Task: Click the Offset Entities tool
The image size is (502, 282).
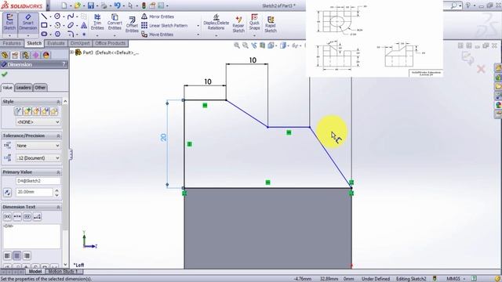Action: (132, 25)
